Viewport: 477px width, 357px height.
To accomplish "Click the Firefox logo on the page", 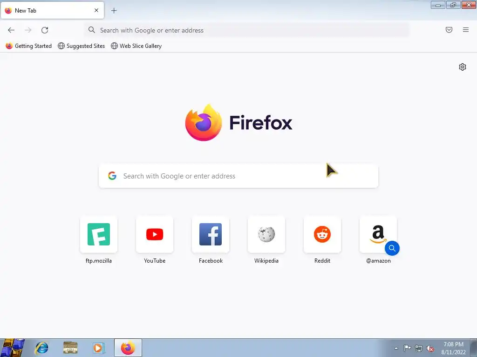I will (x=204, y=123).
